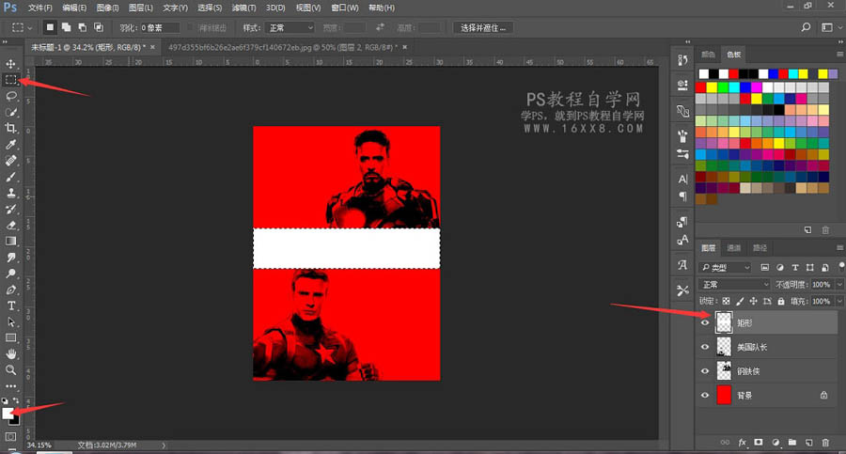This screenshot has height=454, width=846.
Task: Create new layer group folder icon
Action: click(x=792, y=443)
